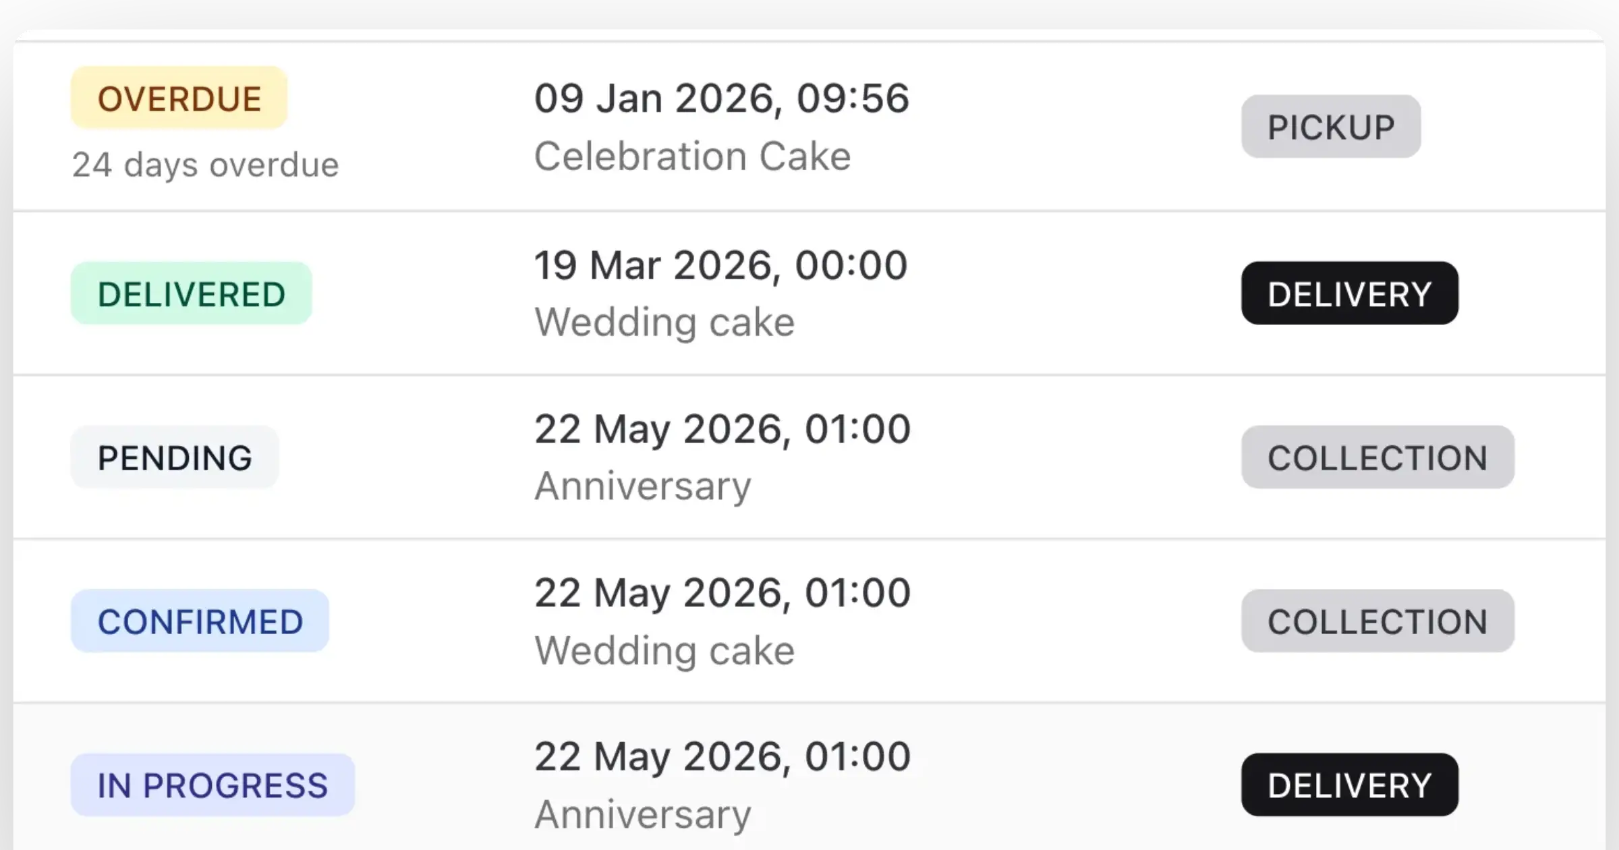1619x850 pixels.
Task: Open the Anniversary order marked IN PROGRESS
Action: point(642,815)
